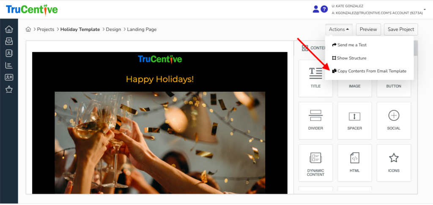Click the envelope icon in the sidebar
Image resolution: width=433 pixels, height=205 pixels.
tap(9, 41)
